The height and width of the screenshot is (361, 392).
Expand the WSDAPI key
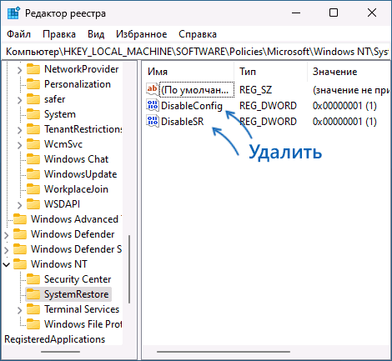[19, 205]
